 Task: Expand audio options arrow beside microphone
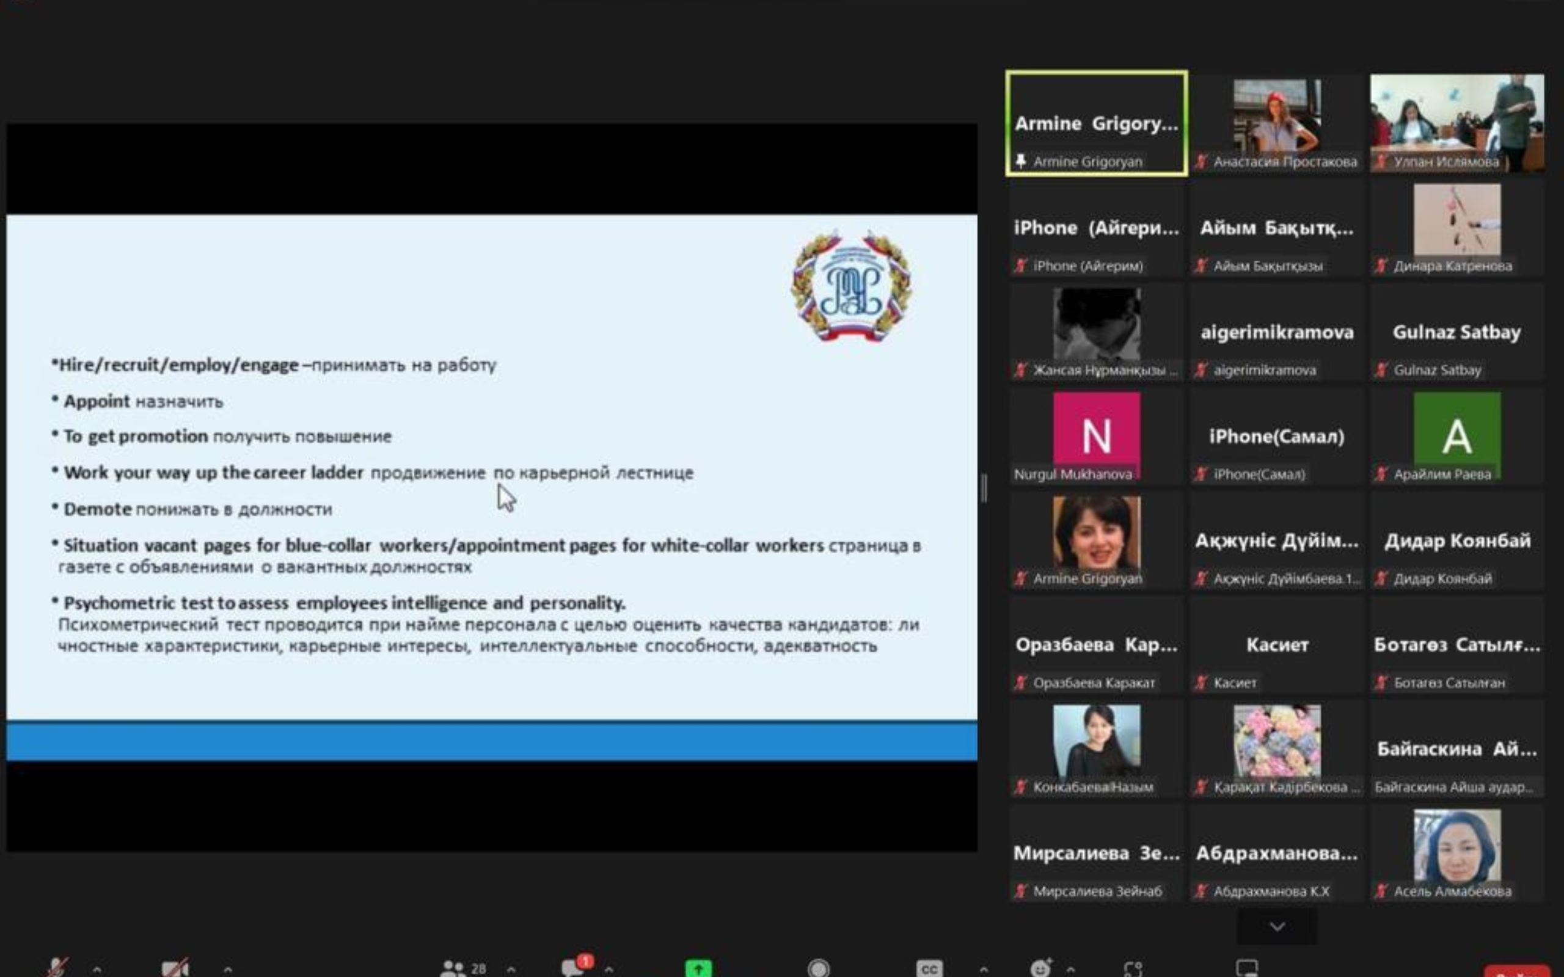coord(97,968)
